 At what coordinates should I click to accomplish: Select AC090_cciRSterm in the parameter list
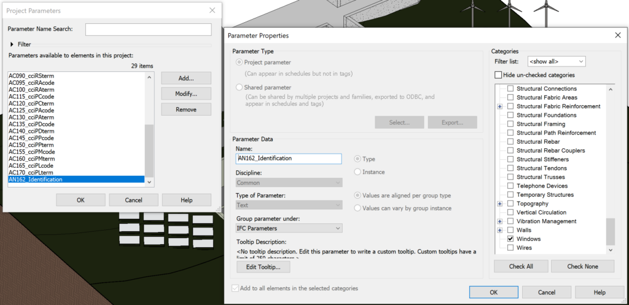[x=76, y=76]
